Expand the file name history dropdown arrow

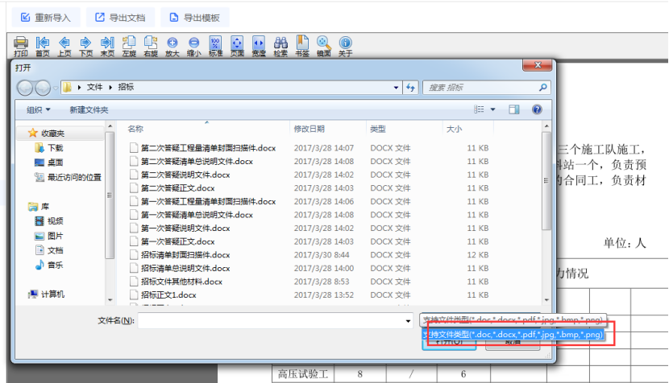pyautogui.click(x=408, y=321)
